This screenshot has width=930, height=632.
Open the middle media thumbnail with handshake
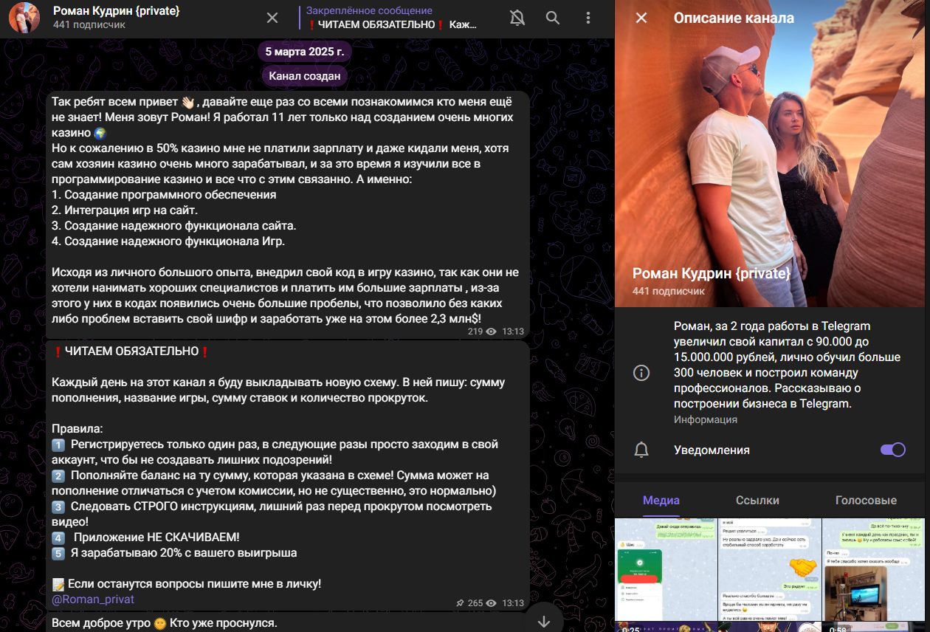tap(770, 569)
